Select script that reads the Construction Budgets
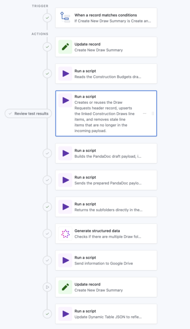This screenshot has height=329, width=190. (x=106, y=74)
